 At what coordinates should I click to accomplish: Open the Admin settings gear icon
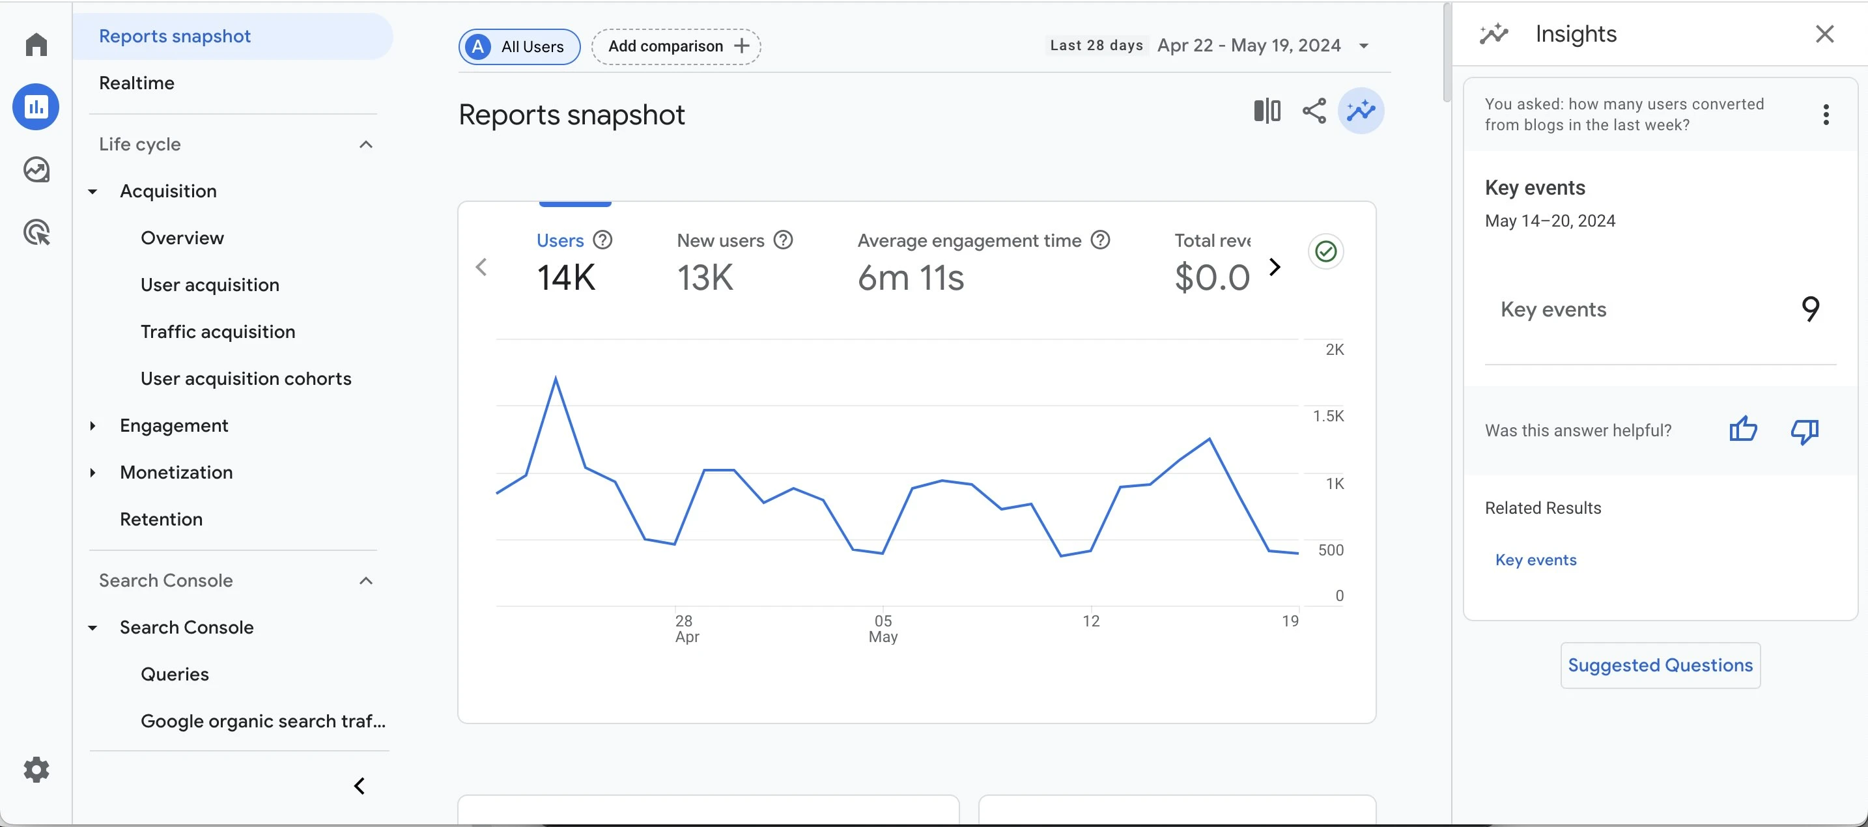coord(36,770)
